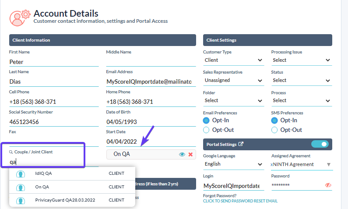The height and width of the screenshot is (209, 348).
Task: Expand the Sales Representative dropdown
Action: point(233,80)
